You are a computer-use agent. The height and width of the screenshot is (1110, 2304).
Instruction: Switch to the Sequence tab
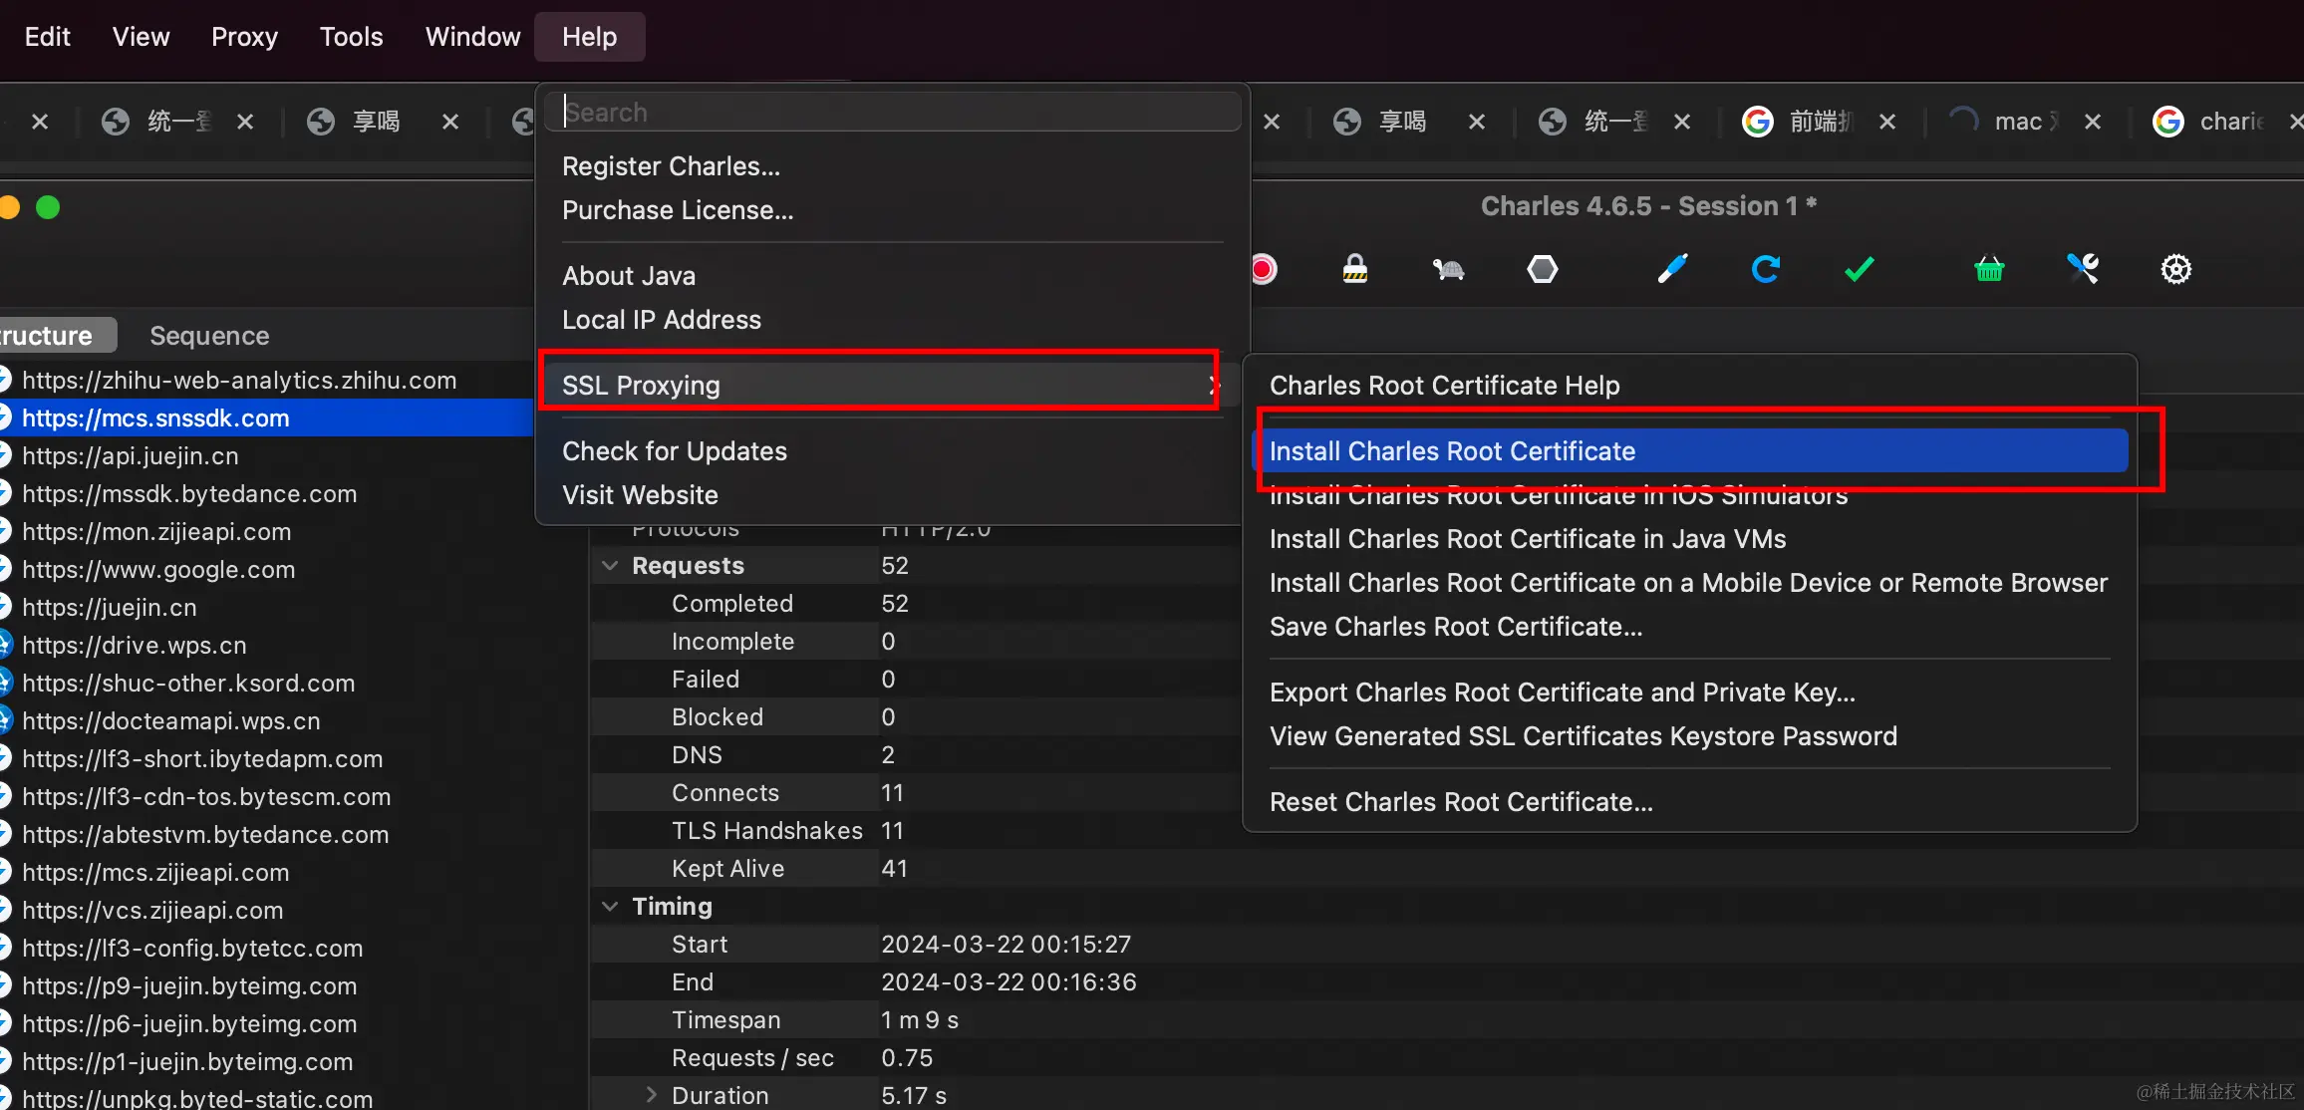(x=209, y=336)
